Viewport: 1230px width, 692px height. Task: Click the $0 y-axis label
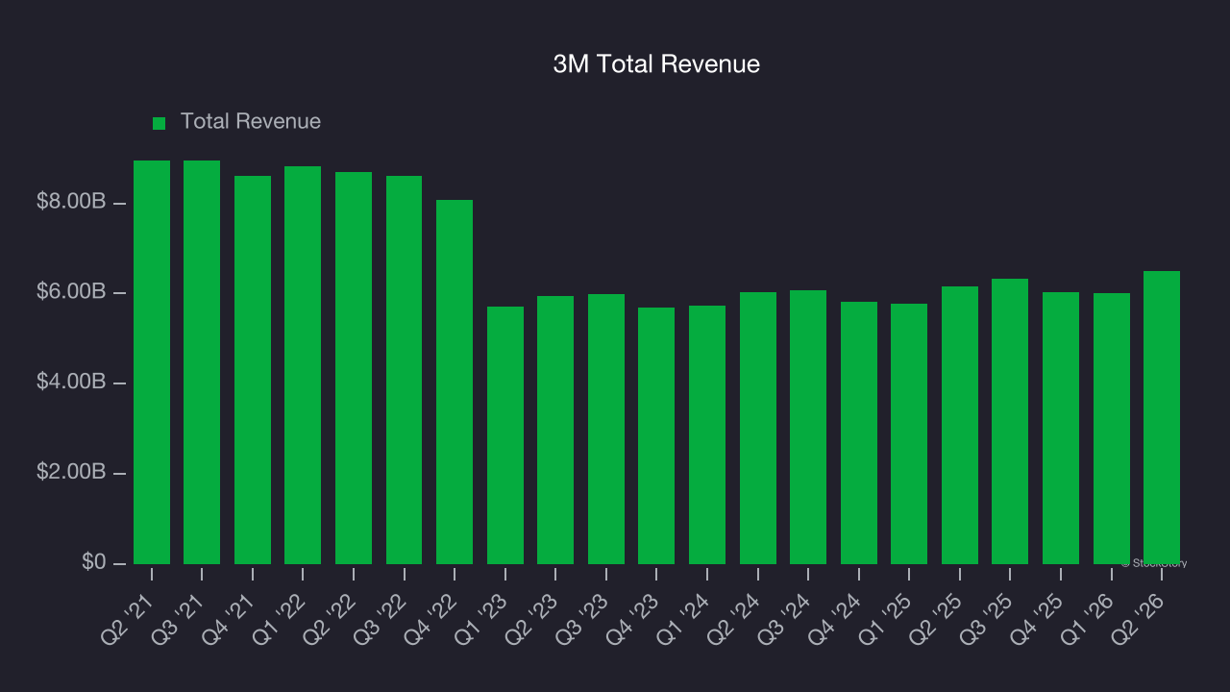[92, 561]
